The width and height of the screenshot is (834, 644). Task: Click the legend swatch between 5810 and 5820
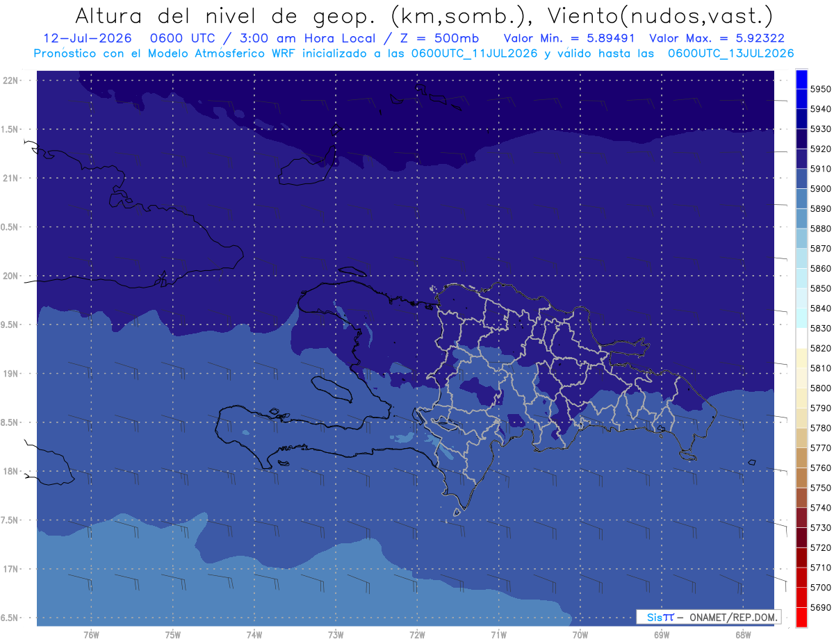[801, 358]
